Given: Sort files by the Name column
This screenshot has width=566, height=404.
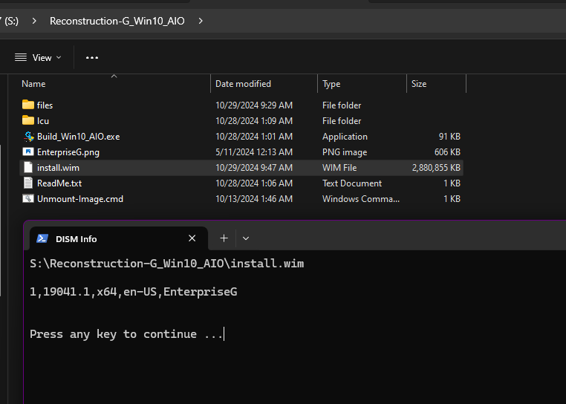Looking at the screenshot, I should [x=114, y=84].
